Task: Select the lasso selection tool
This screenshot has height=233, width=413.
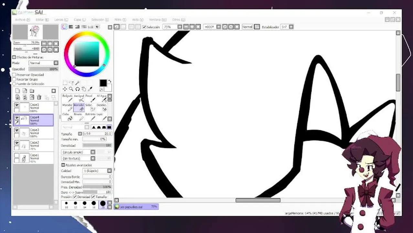Action: coord(71,83)
